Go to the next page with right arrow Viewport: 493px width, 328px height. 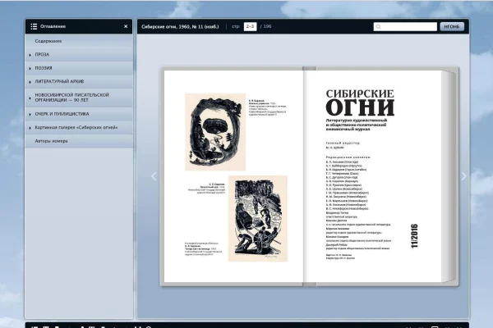(x=463, y=176)
